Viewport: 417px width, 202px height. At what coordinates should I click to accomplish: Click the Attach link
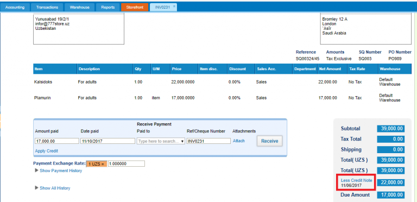click(x=239, y=141)
